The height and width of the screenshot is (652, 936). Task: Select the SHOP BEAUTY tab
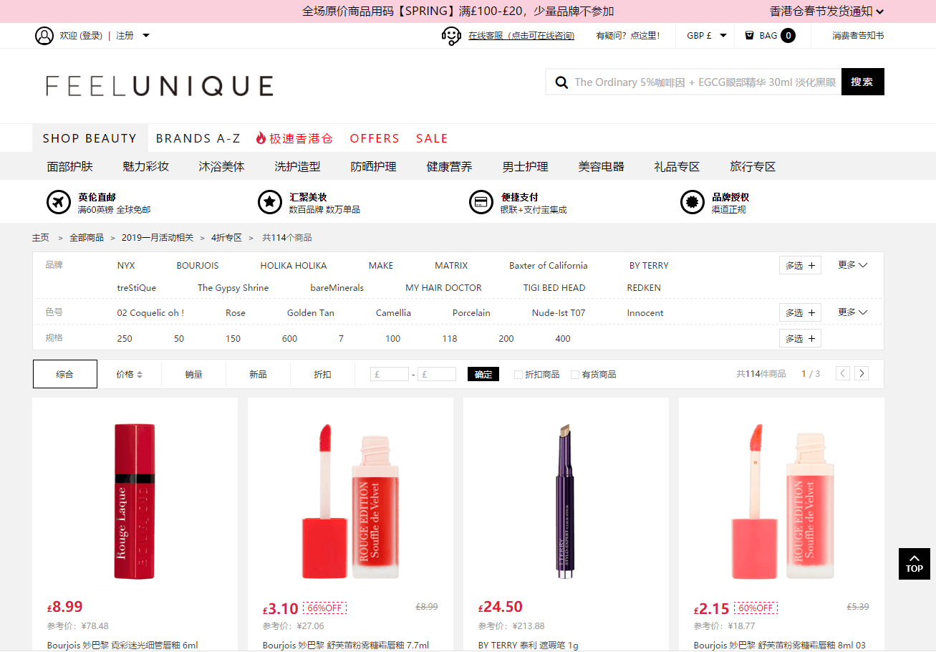click(90, 138)
